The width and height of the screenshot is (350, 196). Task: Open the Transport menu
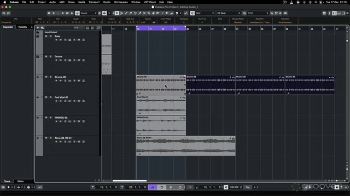click(x=94, y=2)
